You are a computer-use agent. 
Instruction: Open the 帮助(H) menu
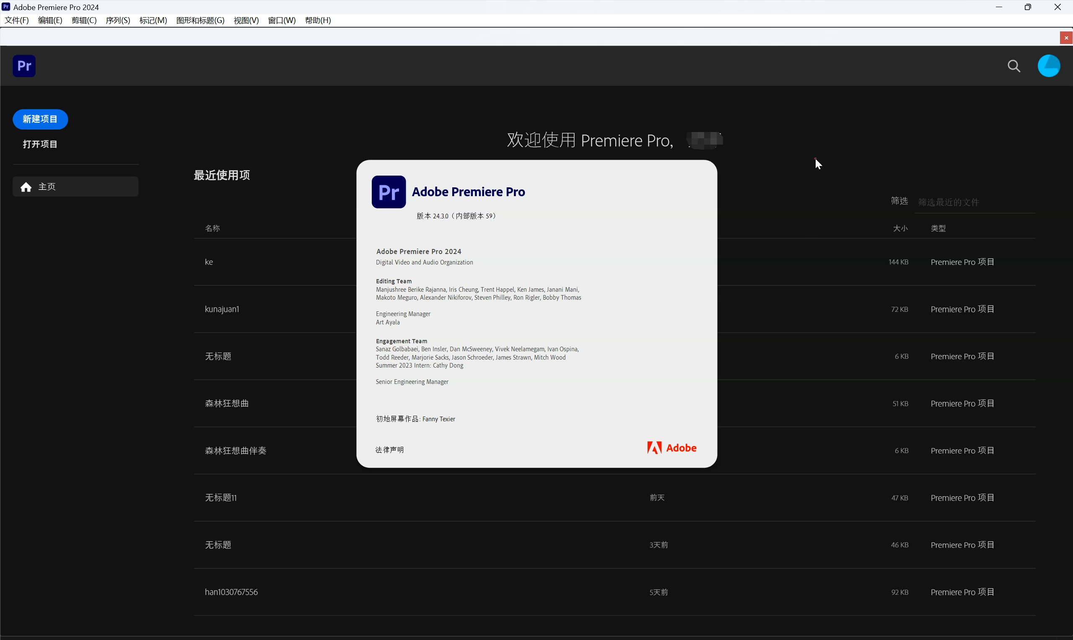click(317, 20)
